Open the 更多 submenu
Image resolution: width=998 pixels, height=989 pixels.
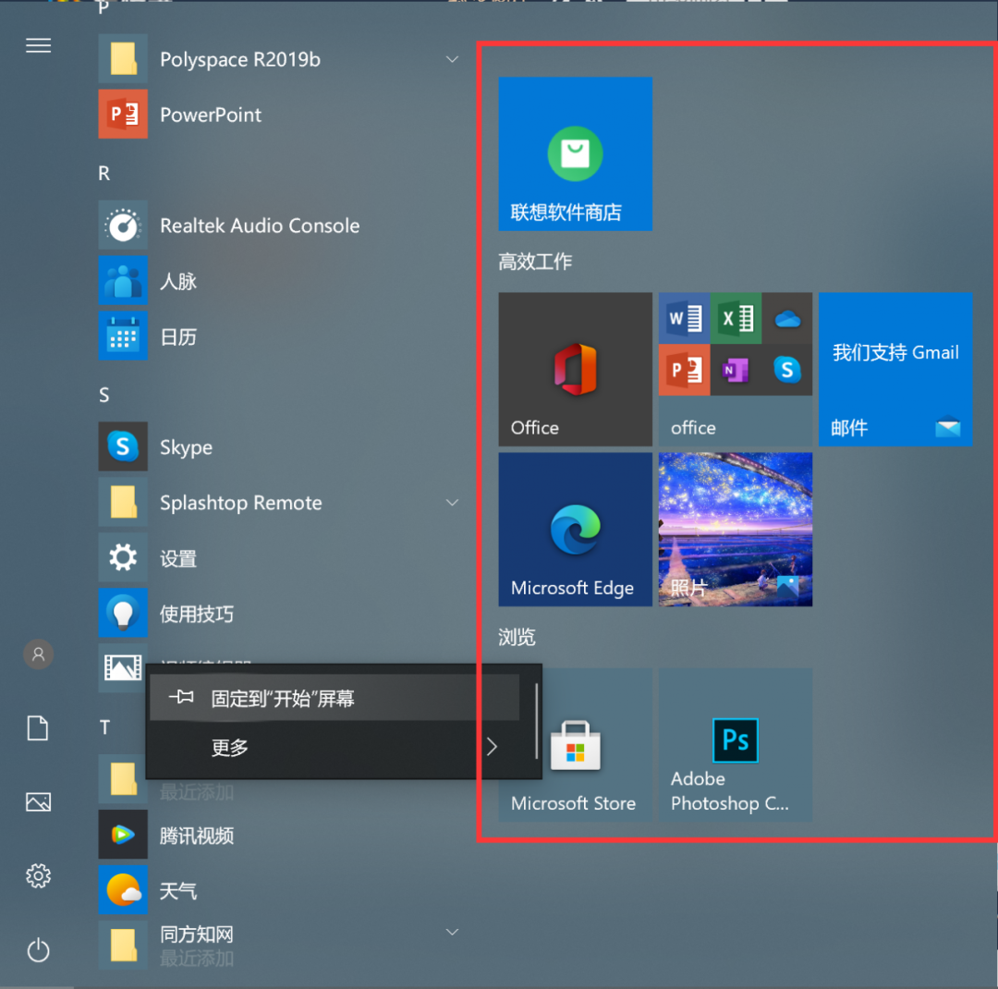335,747
